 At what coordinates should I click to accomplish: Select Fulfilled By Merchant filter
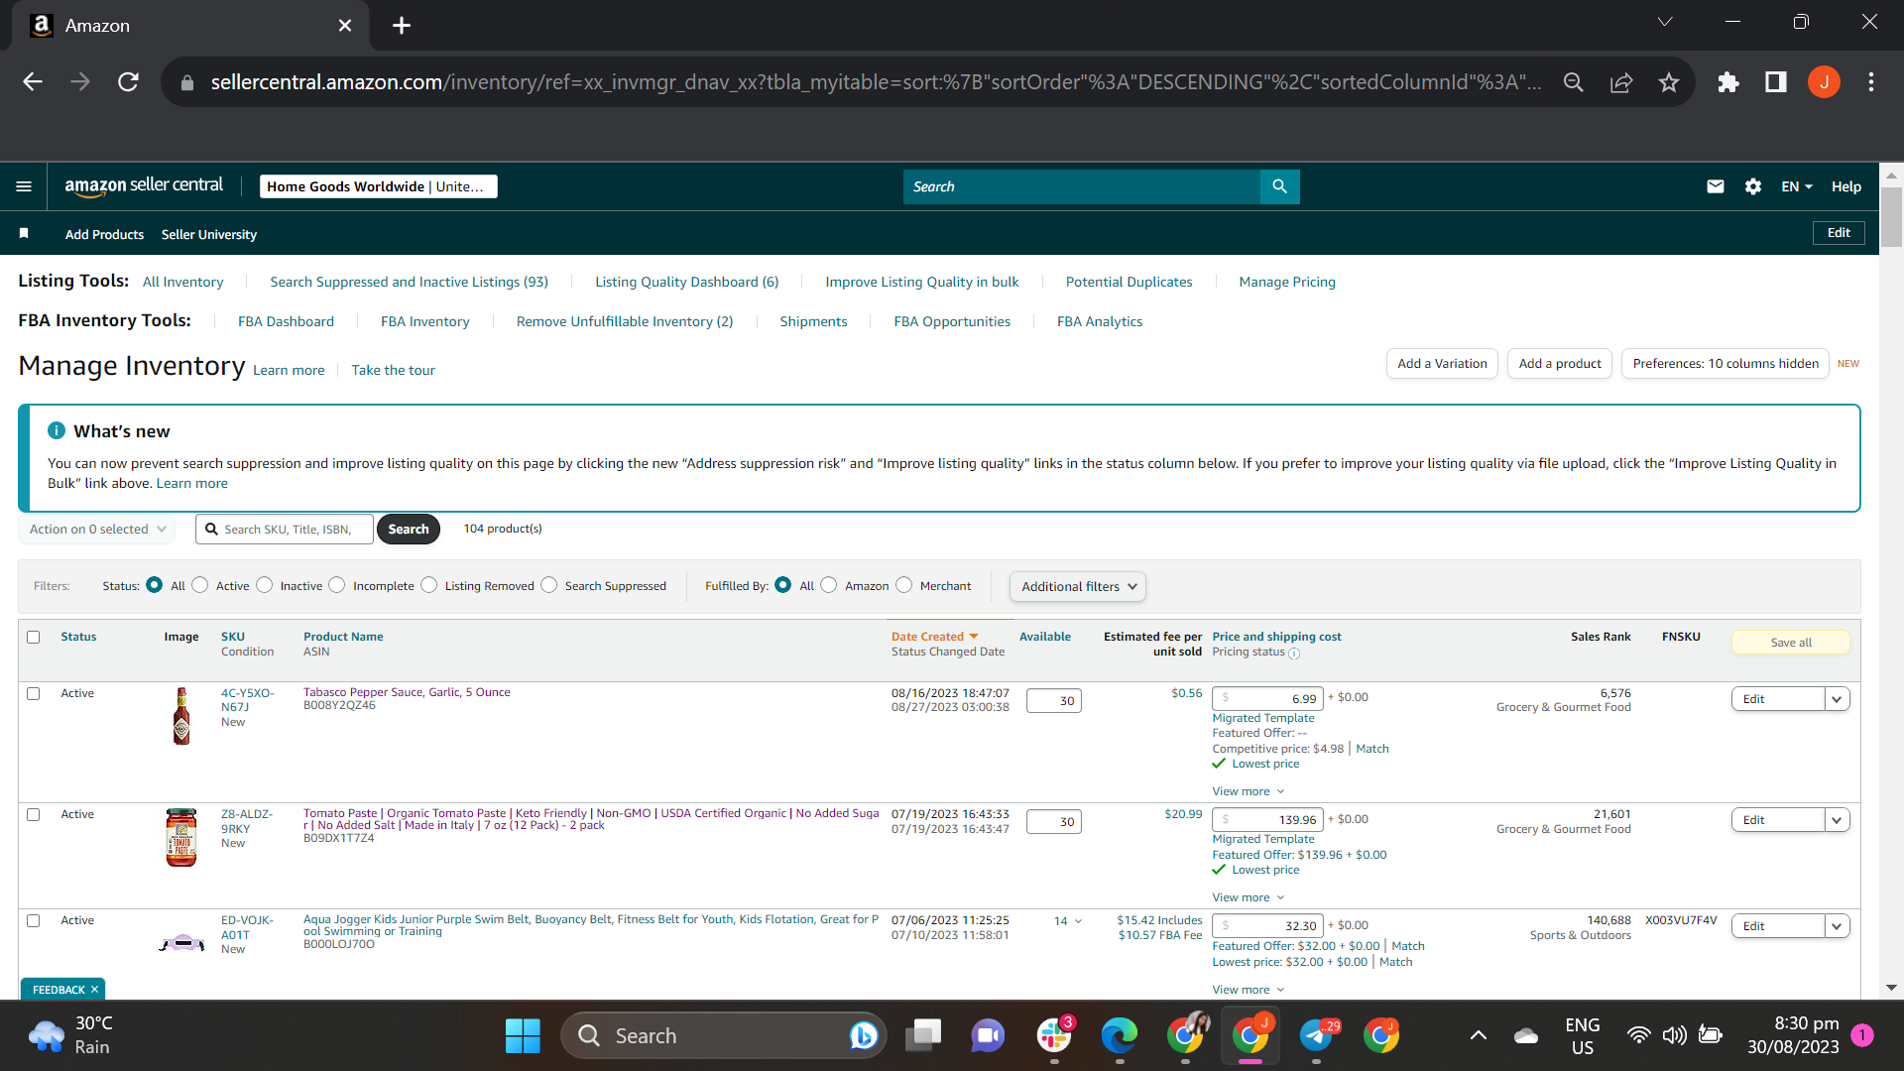[904, 585]
